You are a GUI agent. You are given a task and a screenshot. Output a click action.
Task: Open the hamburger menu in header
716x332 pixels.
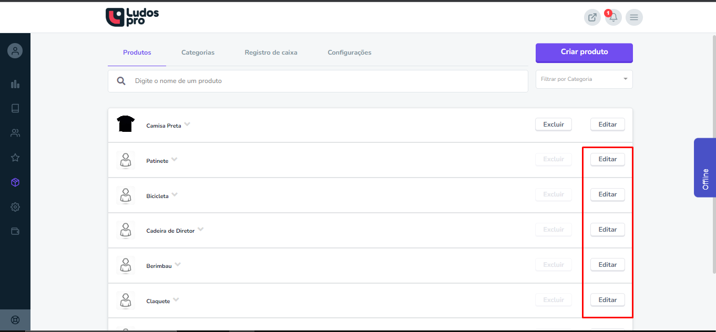[634, 17]
